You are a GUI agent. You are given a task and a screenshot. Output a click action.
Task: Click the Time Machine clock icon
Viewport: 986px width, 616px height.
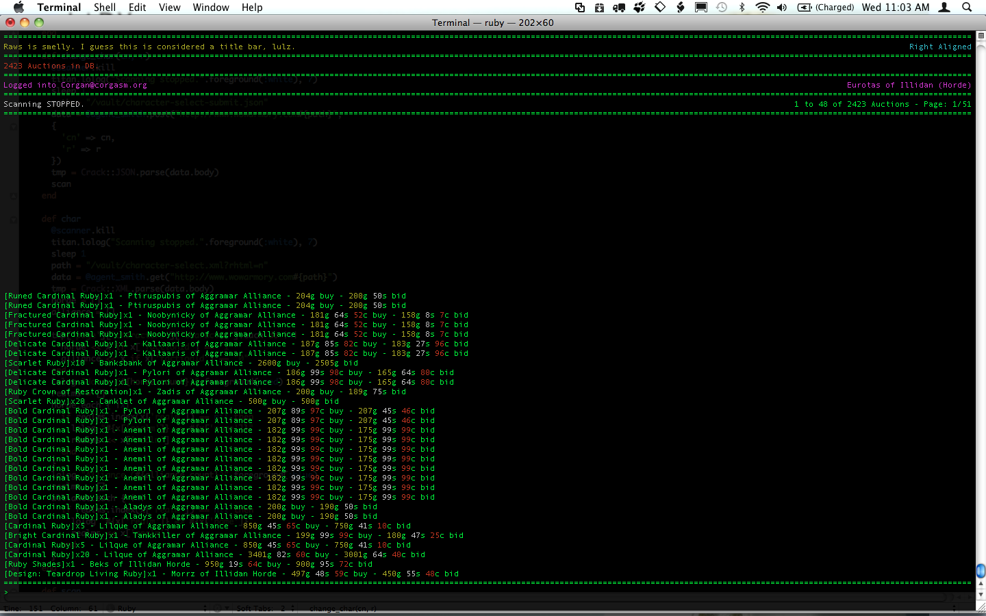click(x=722, y=8)
